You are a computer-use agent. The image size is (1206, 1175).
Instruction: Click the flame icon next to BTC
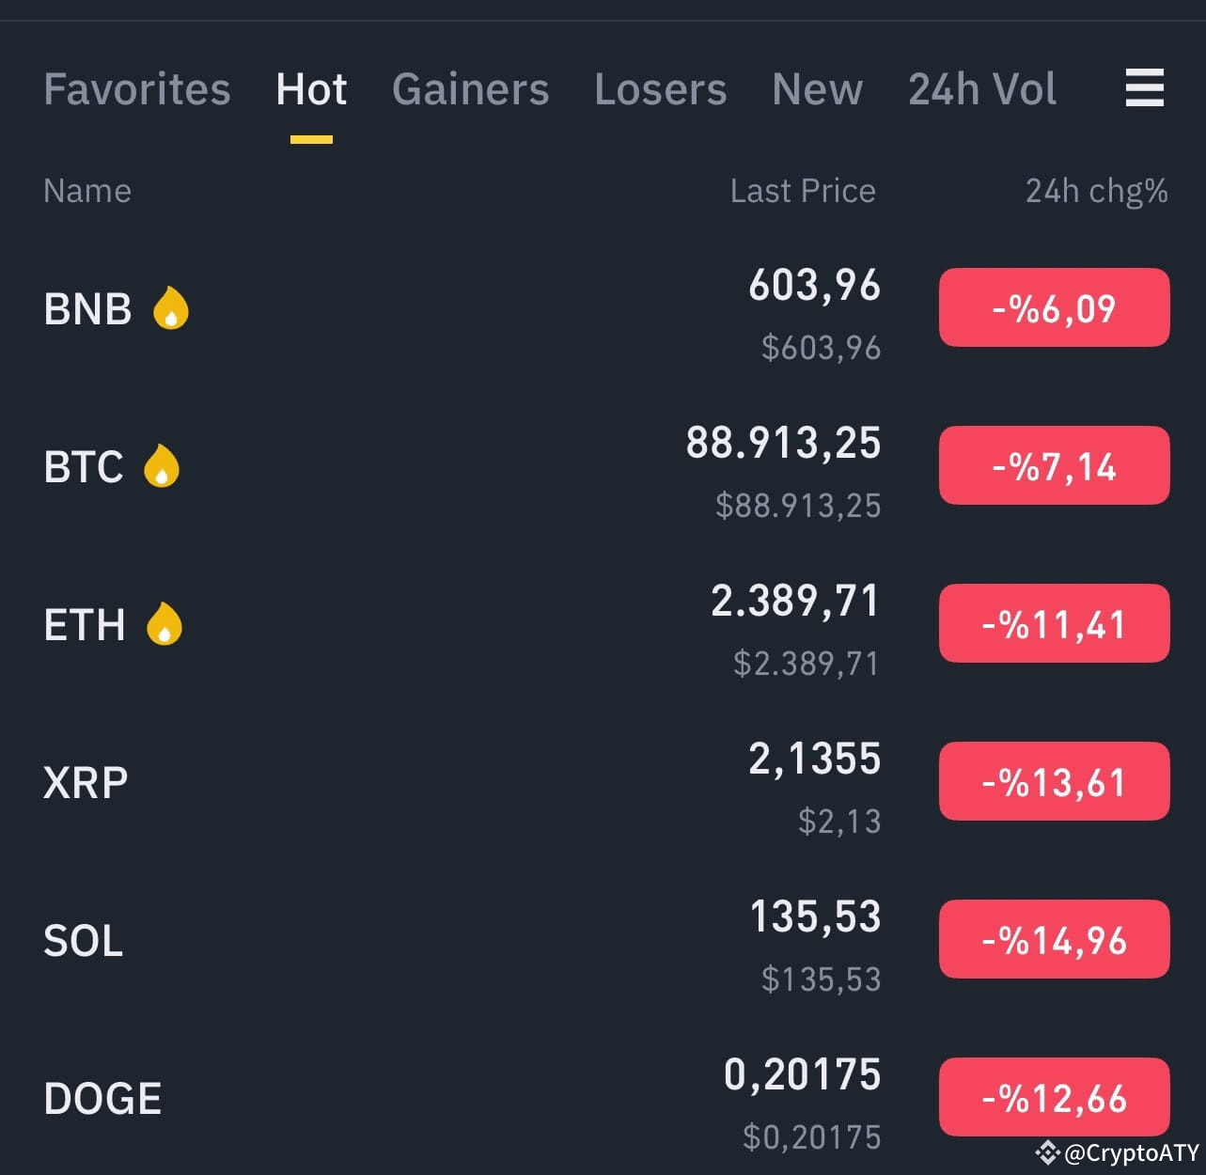[x=162, y=465]
